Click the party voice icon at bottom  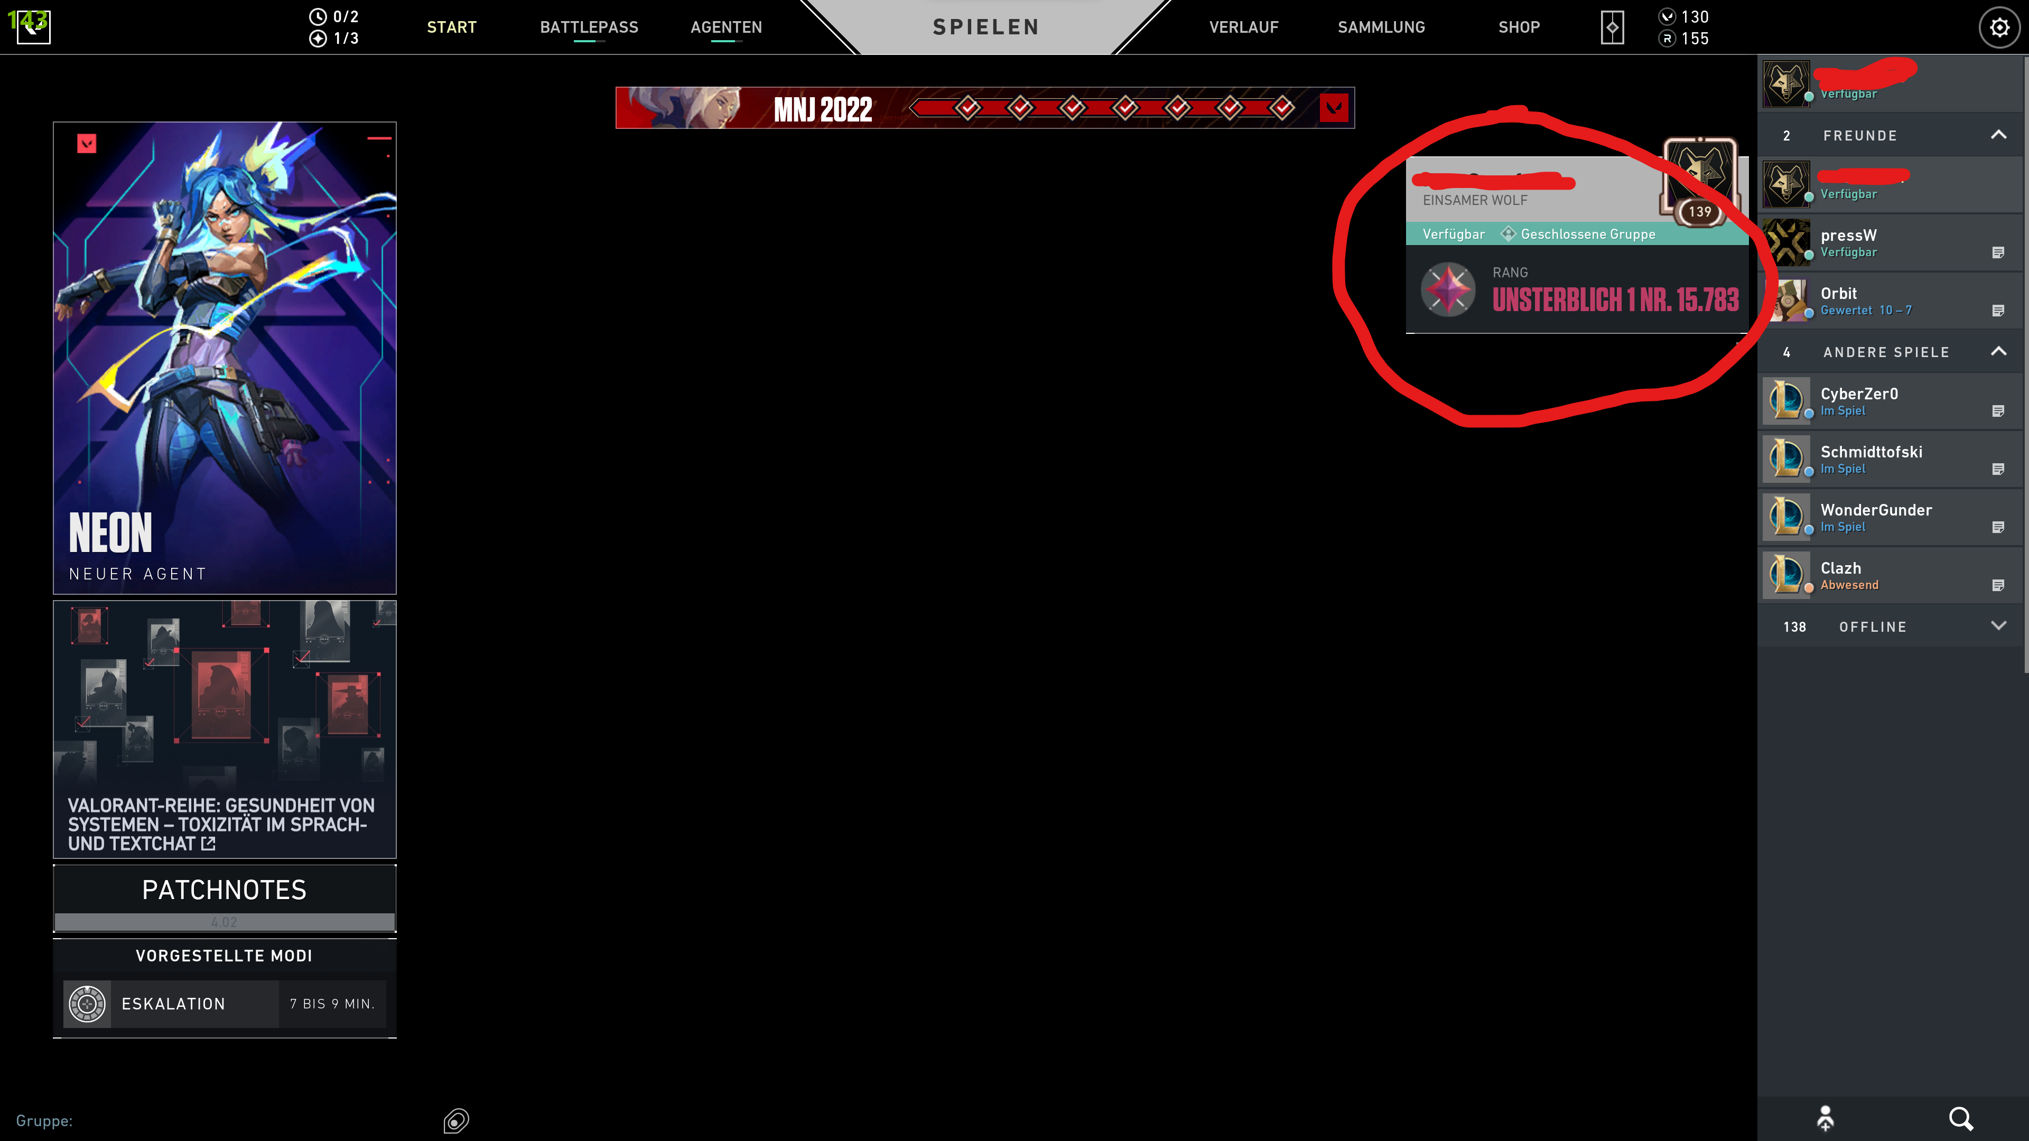tap(456, 1120)
